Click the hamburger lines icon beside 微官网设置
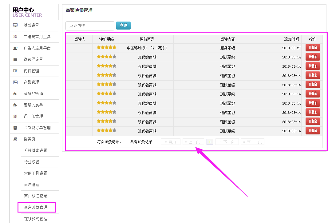Viewport: 336px width, 223px height. 15,60
